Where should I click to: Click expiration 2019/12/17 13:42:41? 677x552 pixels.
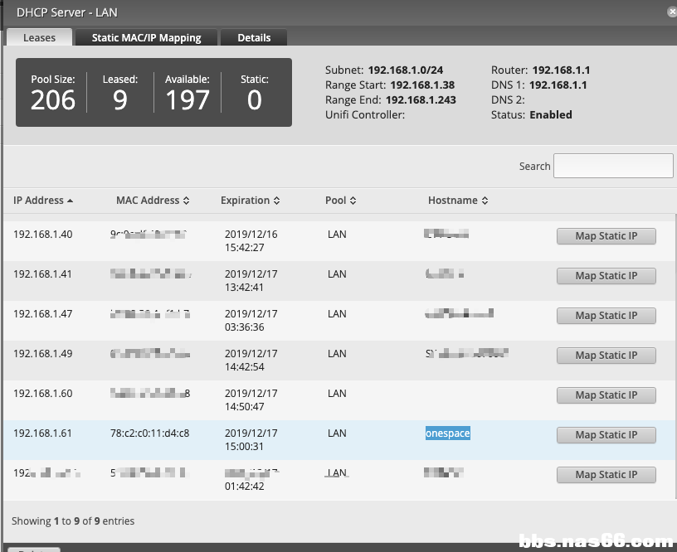pyautogui.click(x=251, y=280)
